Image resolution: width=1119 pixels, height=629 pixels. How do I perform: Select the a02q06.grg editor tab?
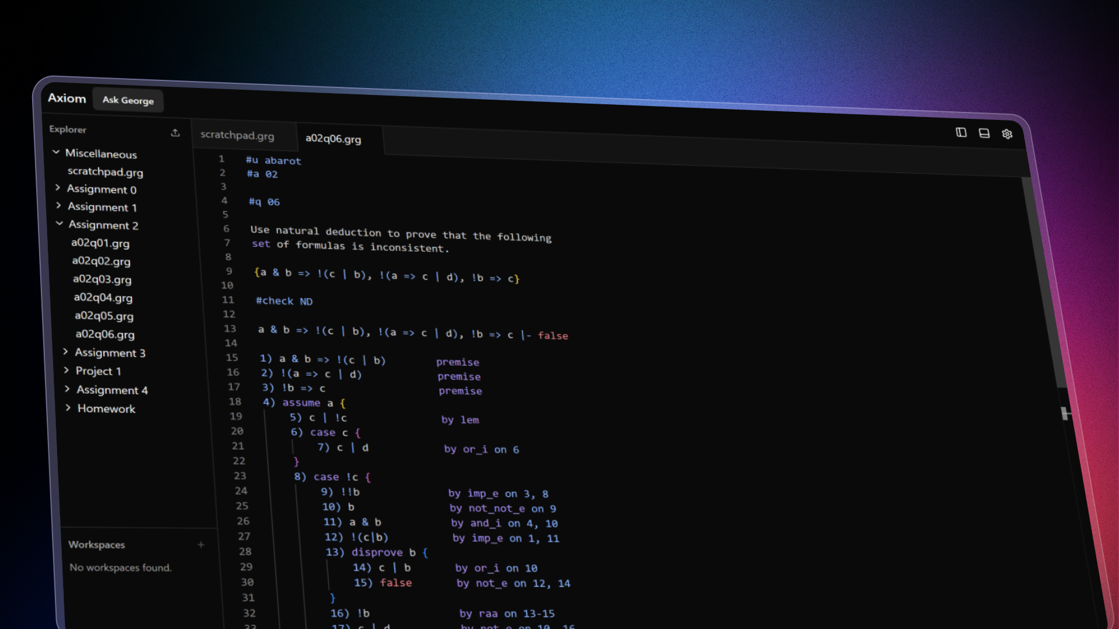(x=333, y=139)
